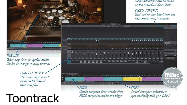
Task: Select the yellow MIDI block in the mixer timeline
Action: (x=132, y=79)
